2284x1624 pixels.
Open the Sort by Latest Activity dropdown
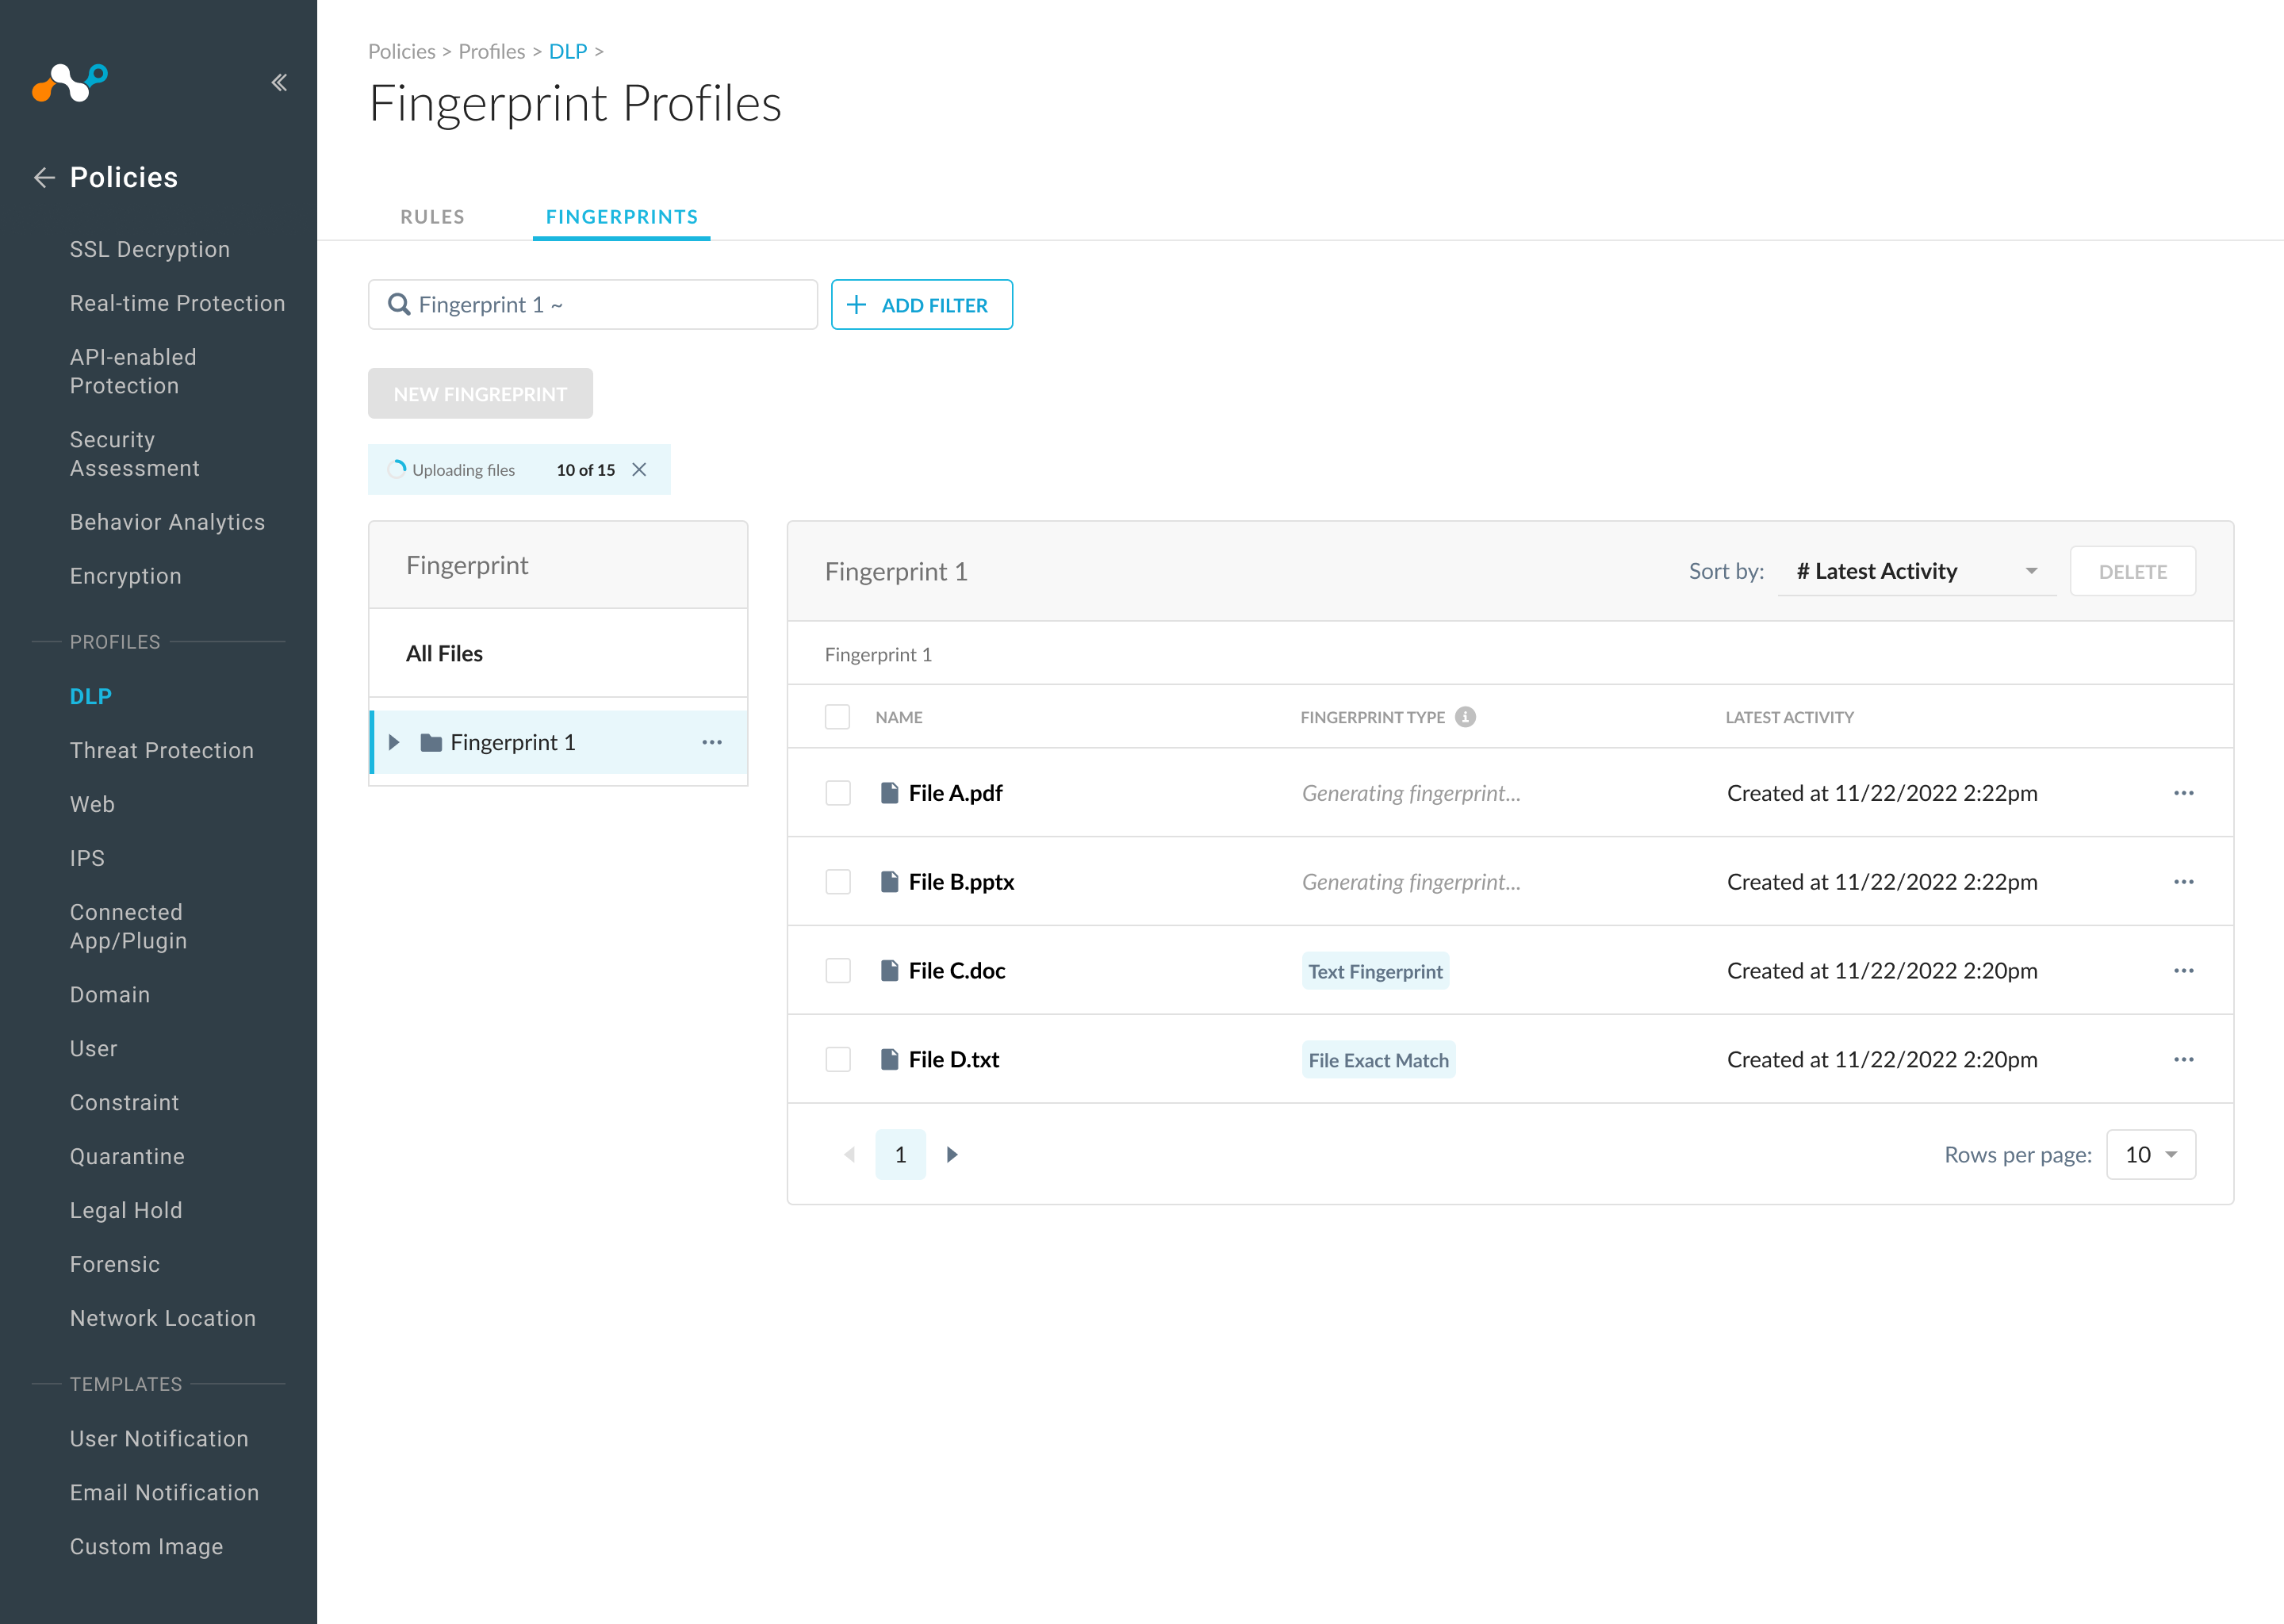(1915, 571)
